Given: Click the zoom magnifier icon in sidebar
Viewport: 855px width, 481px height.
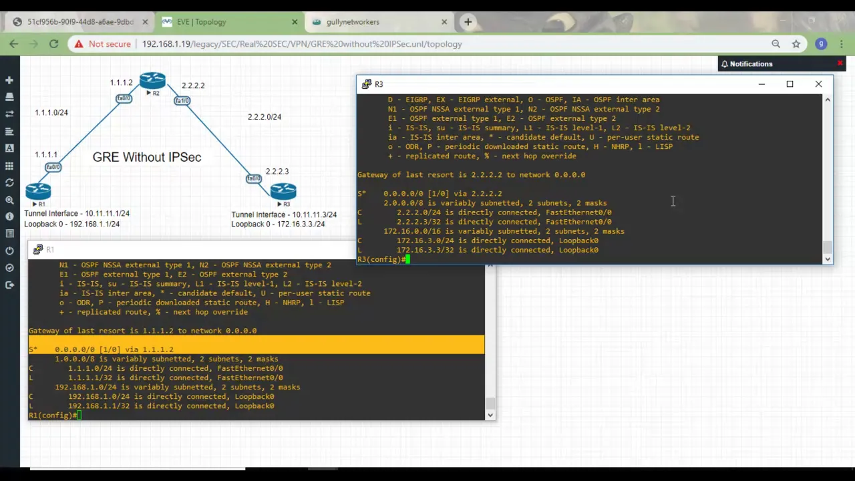Looking at the screenshot, I should point(9,200).
